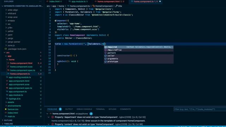Expand the wrappy folder
This screenshot has width=226, height=127.
pos(11,20)
